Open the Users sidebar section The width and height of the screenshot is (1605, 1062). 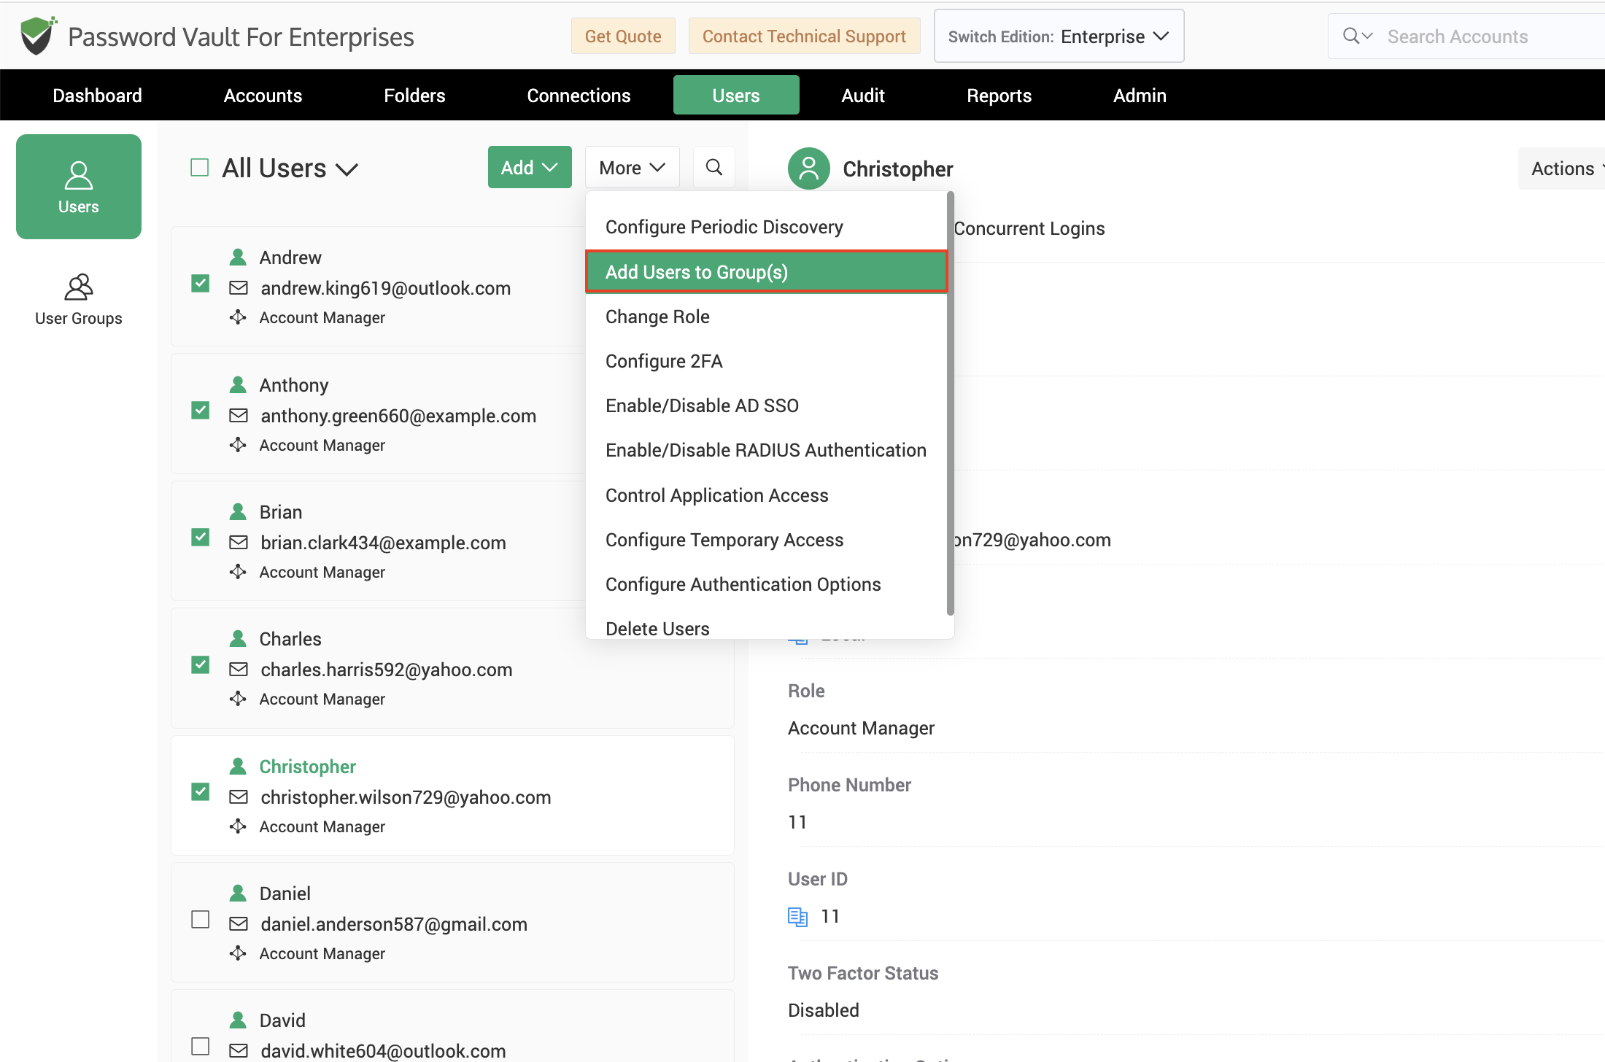(x=79, y=187)
